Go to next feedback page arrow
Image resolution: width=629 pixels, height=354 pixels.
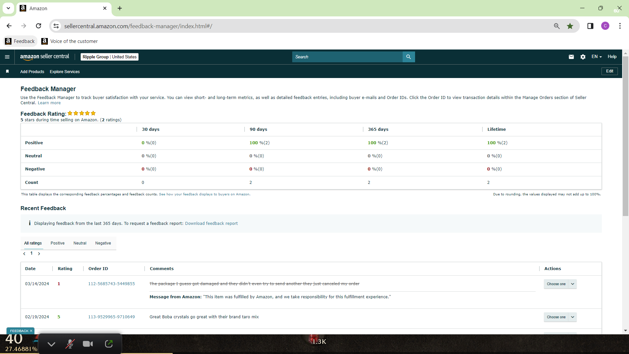(39, 254)
